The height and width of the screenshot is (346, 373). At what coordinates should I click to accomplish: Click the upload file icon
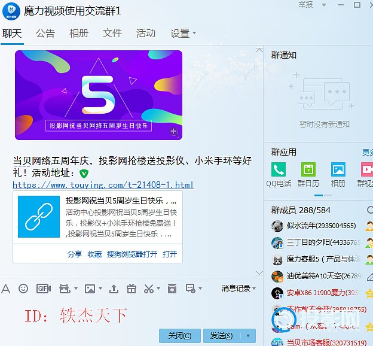pos(114,289)
